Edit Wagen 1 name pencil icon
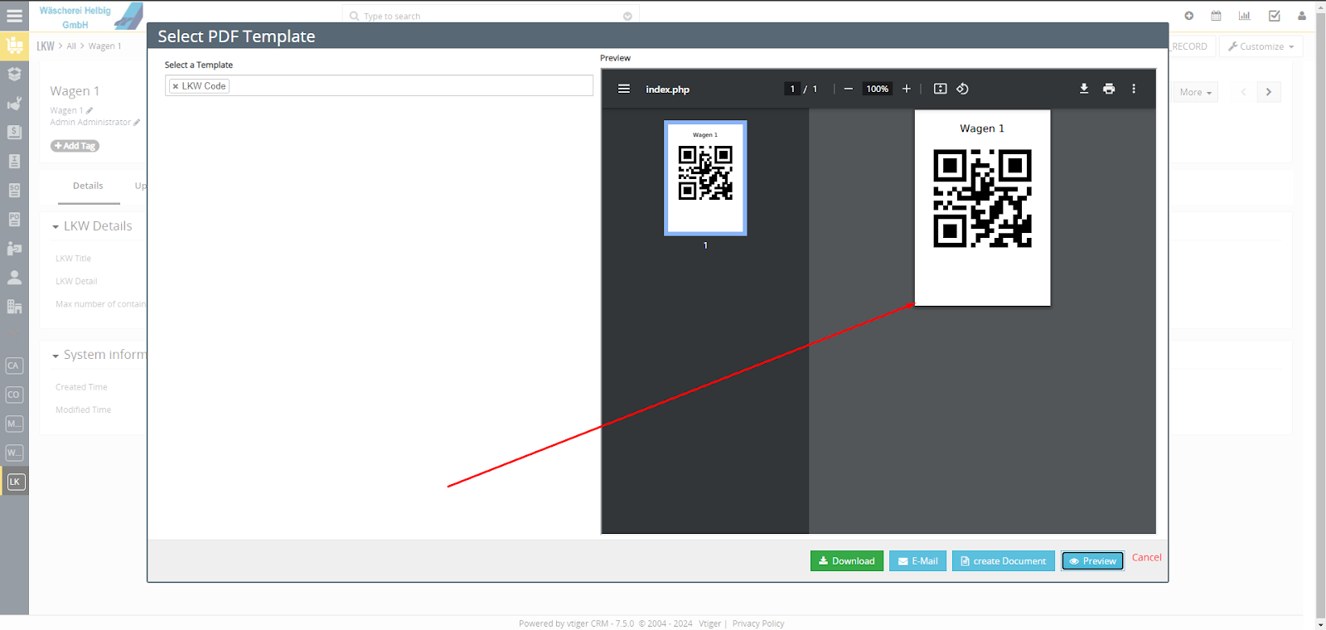1326x630 pixels. 90,110
